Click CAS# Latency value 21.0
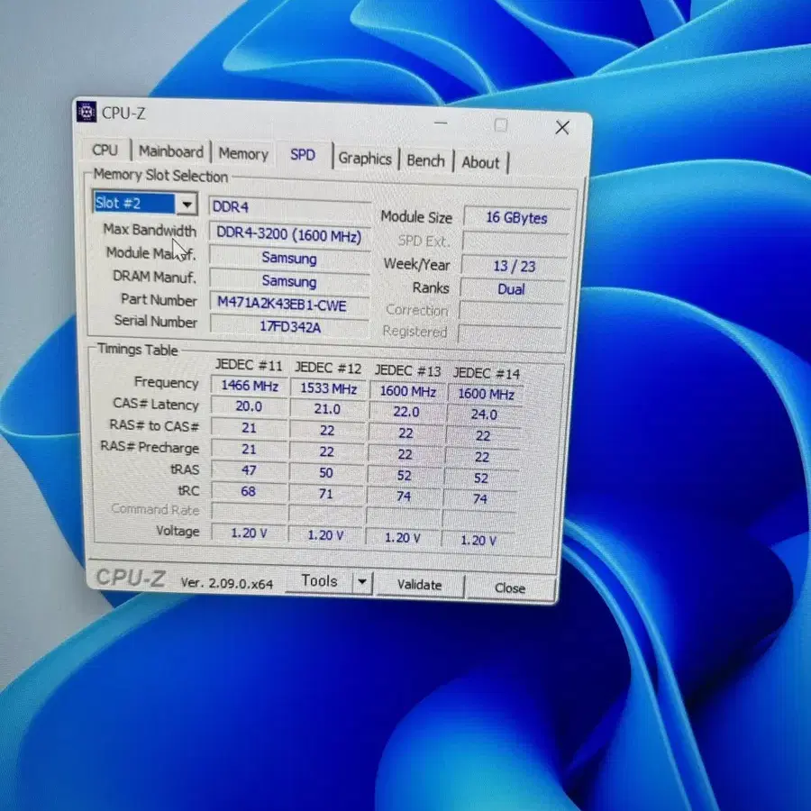 click(x=327, y=409)
